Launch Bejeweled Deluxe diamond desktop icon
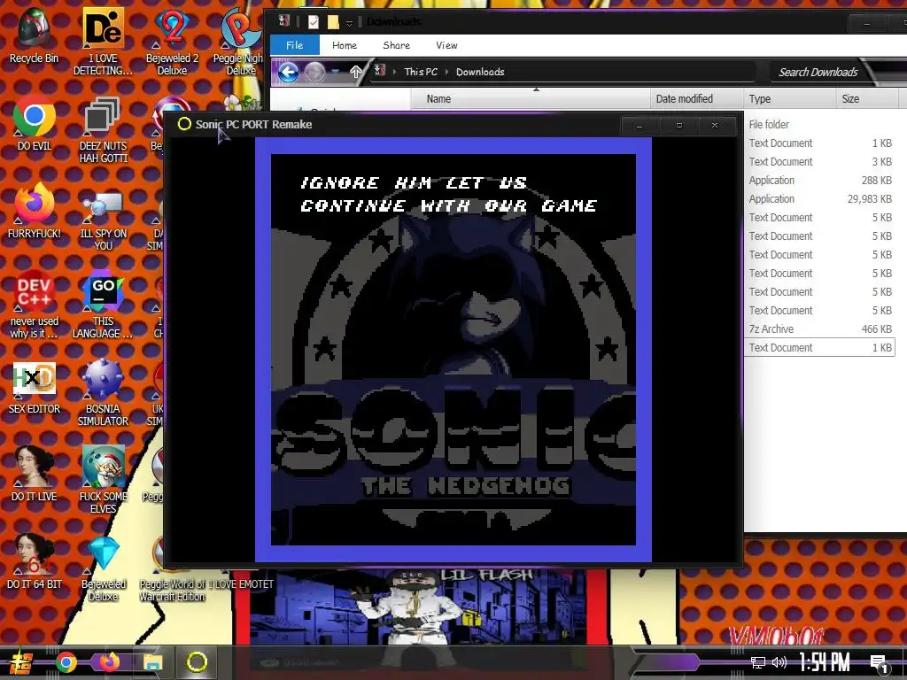 coord(103,569)
